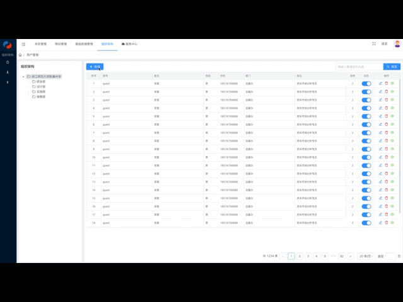Open the 20 条/页 page size dropdown
The image size is (403, 302).
click(x=366, y=256)
